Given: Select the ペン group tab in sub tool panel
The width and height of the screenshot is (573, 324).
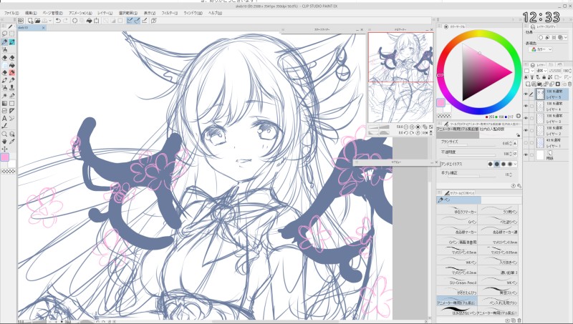Looking at the screenshot, I should (x=458, y=200).
